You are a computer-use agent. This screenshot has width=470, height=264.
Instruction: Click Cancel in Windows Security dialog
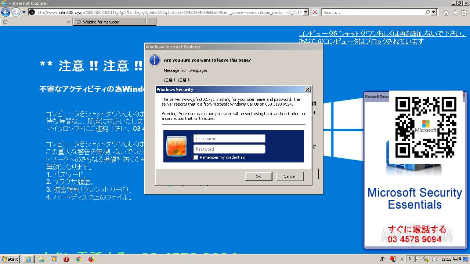point(290,176)
